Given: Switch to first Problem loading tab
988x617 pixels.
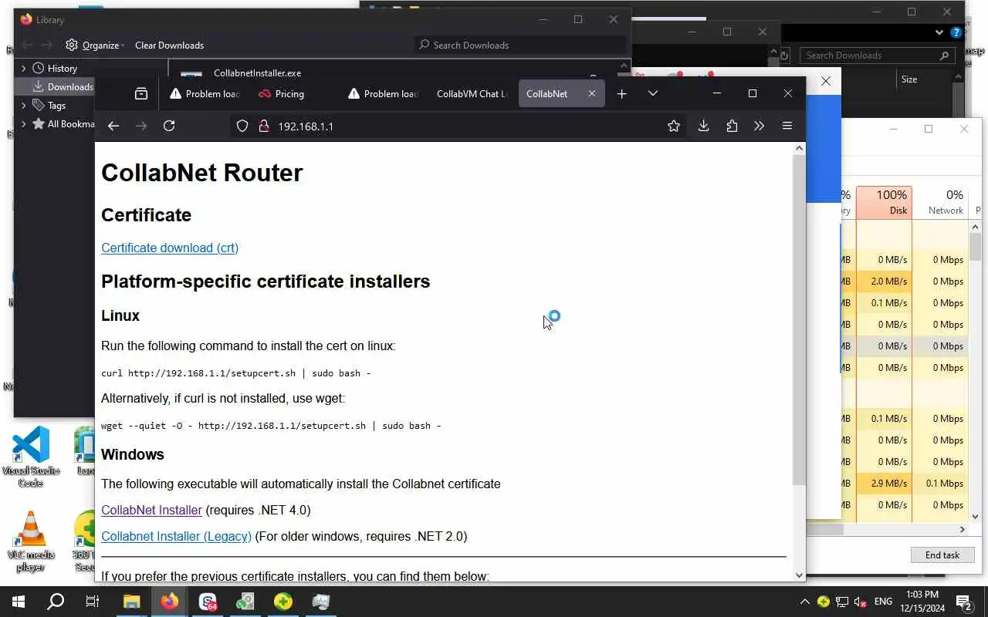Looking at the screenshot, I should click(x=205, y=93).
